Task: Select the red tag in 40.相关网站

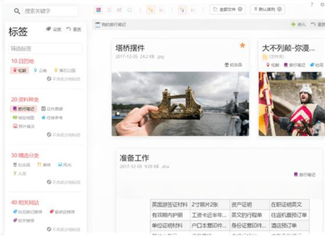Action: coord(62,212)
